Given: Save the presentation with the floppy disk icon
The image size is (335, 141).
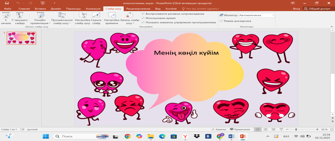Looking at the screenshot, I should click(x=7, y=3).
